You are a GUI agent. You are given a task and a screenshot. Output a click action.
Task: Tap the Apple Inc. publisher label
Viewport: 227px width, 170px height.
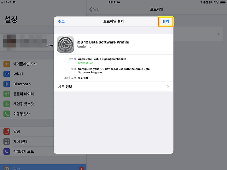84,47
